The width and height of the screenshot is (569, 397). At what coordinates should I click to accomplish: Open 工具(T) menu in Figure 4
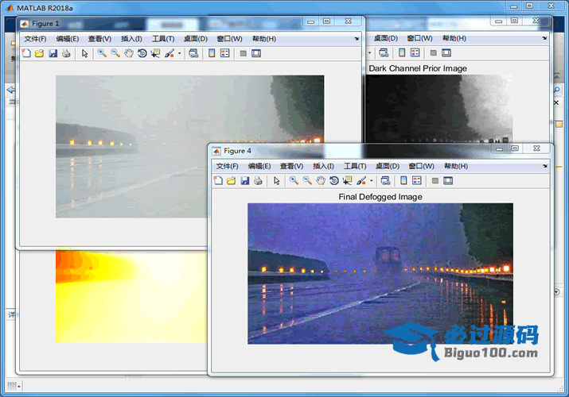[355, 166]
